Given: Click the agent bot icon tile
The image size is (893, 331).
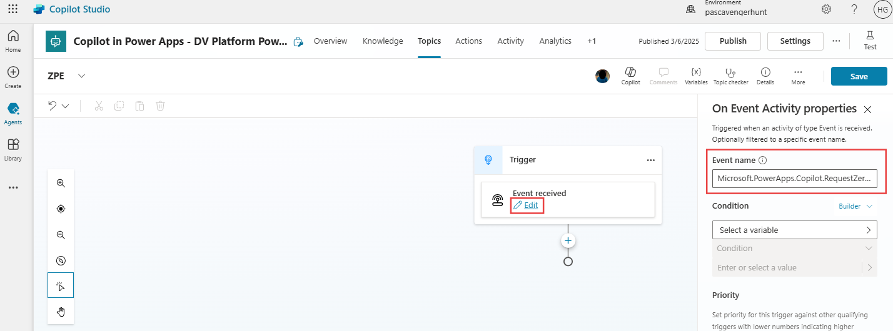Looking at the screenshot, I should [56, 41].
